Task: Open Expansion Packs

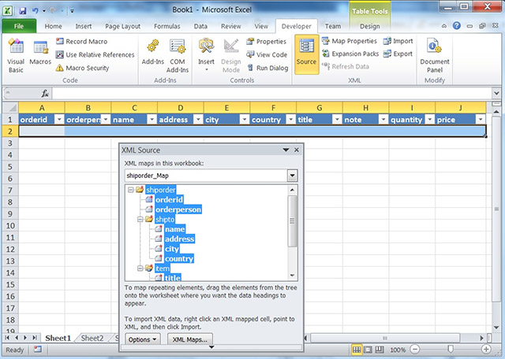Action: pos(350,54)
